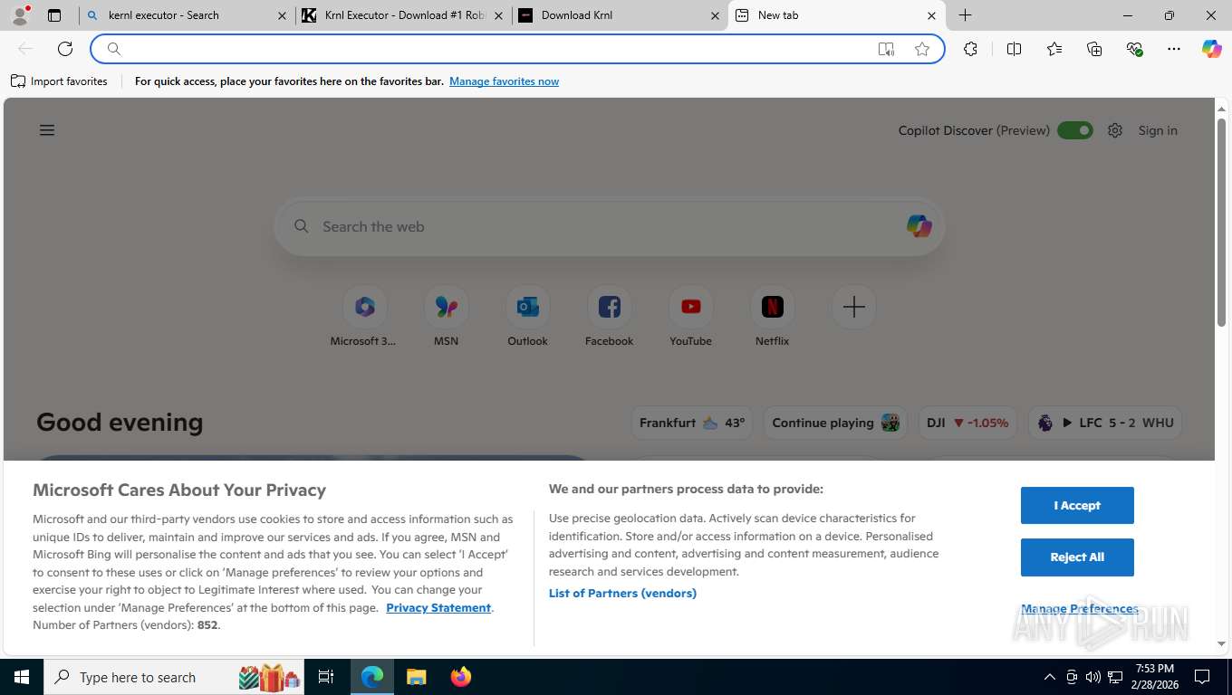Open the Privacy Statement link
Screen dimensions: 1232x695
(x=438, y=607)
